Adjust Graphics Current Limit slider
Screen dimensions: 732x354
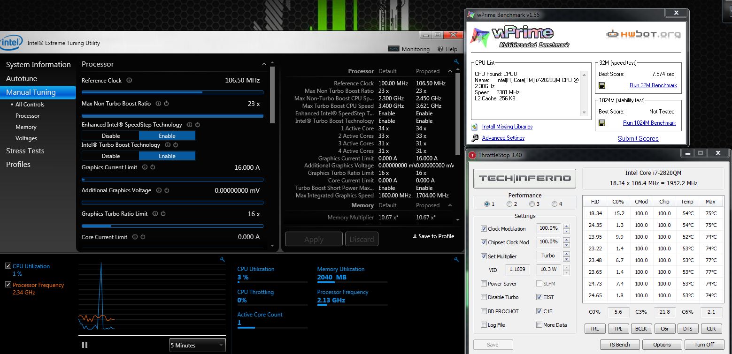[x=172, y=180]
